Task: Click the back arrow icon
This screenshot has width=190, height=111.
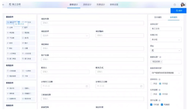Action: click(3, 5)
